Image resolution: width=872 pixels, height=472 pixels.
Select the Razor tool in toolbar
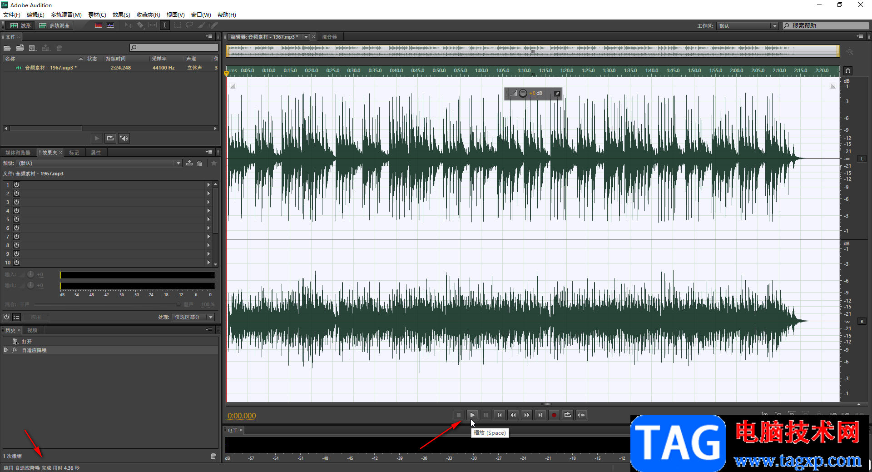(x=140, y=25)
